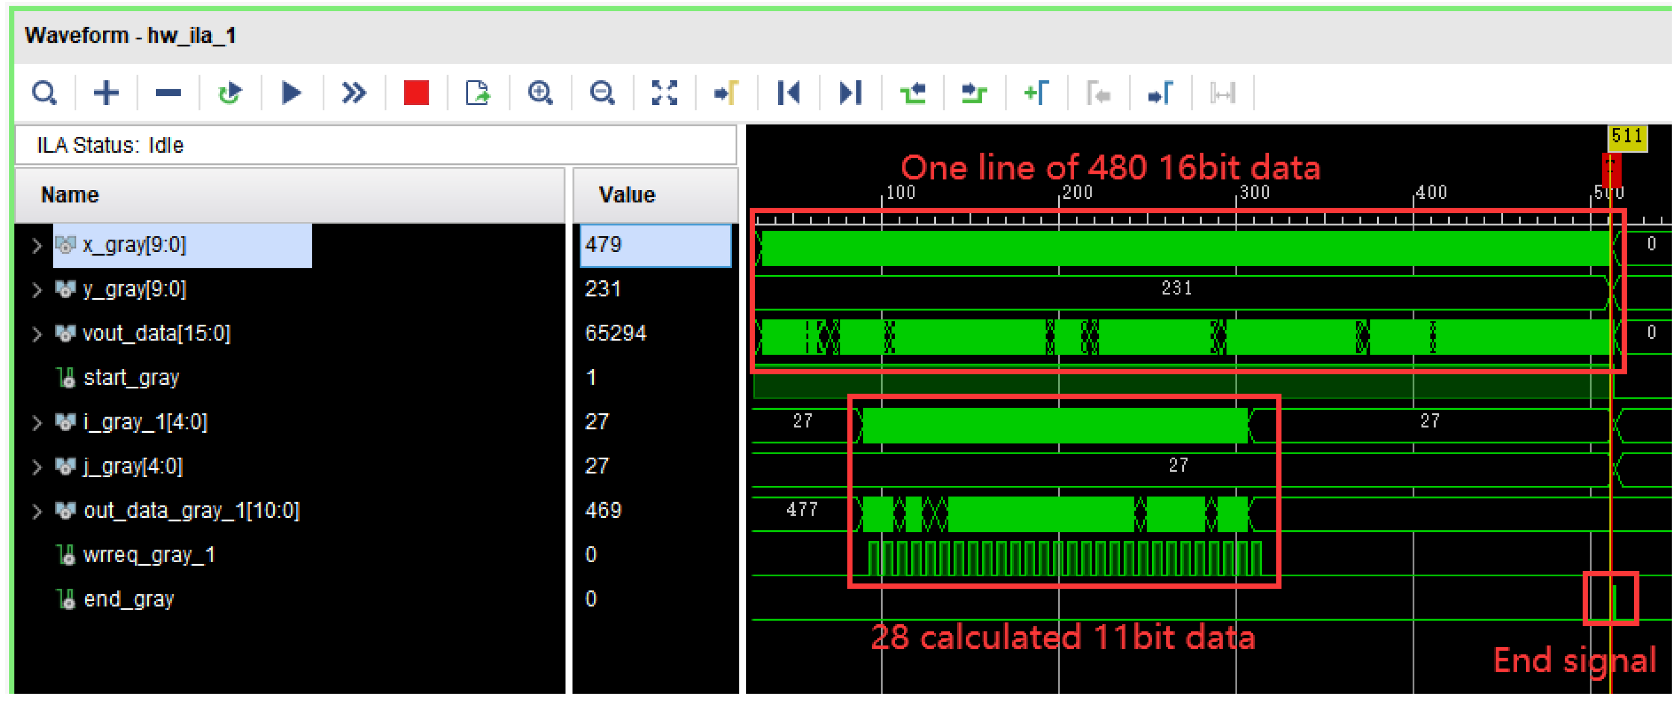Select the end_gray signal row
1679x701 pixels.
pyautogui.click(x=128, y=599)
